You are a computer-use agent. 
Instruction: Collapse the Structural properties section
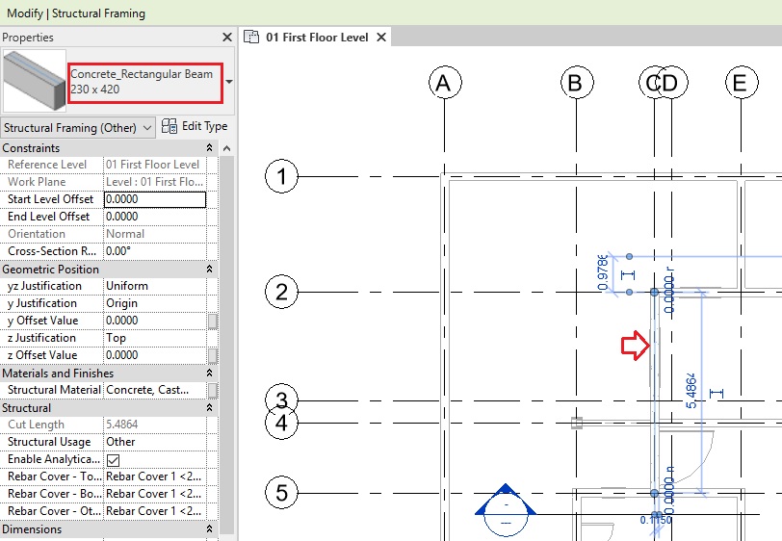pos(209,408)
